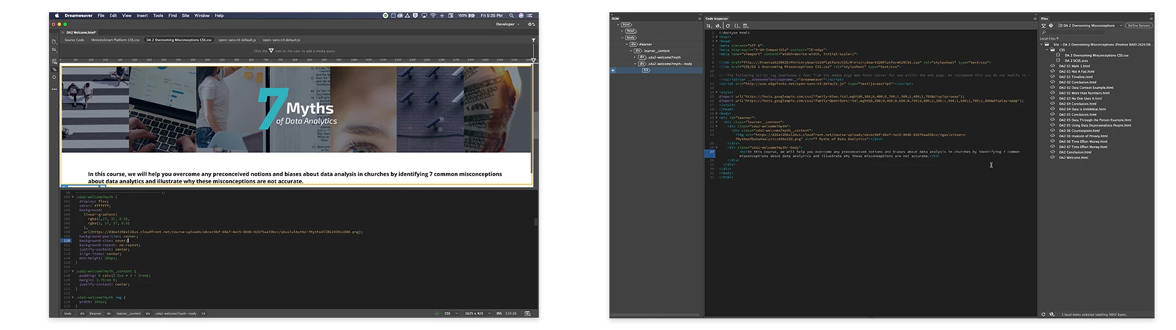Screen dimensions: 1176x330
Task: Select h3 in the tag selector bar
Action: point(203,313)
